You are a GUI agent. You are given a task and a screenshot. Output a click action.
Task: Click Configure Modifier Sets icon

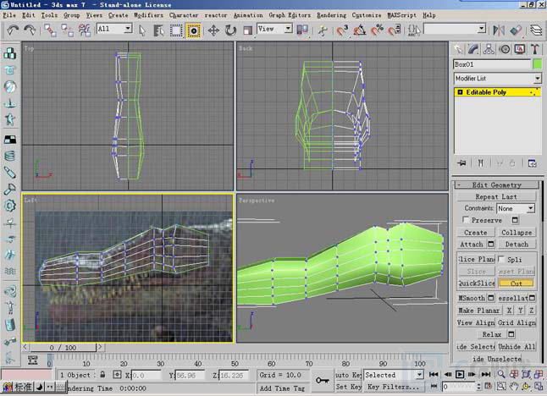point(532,162)
